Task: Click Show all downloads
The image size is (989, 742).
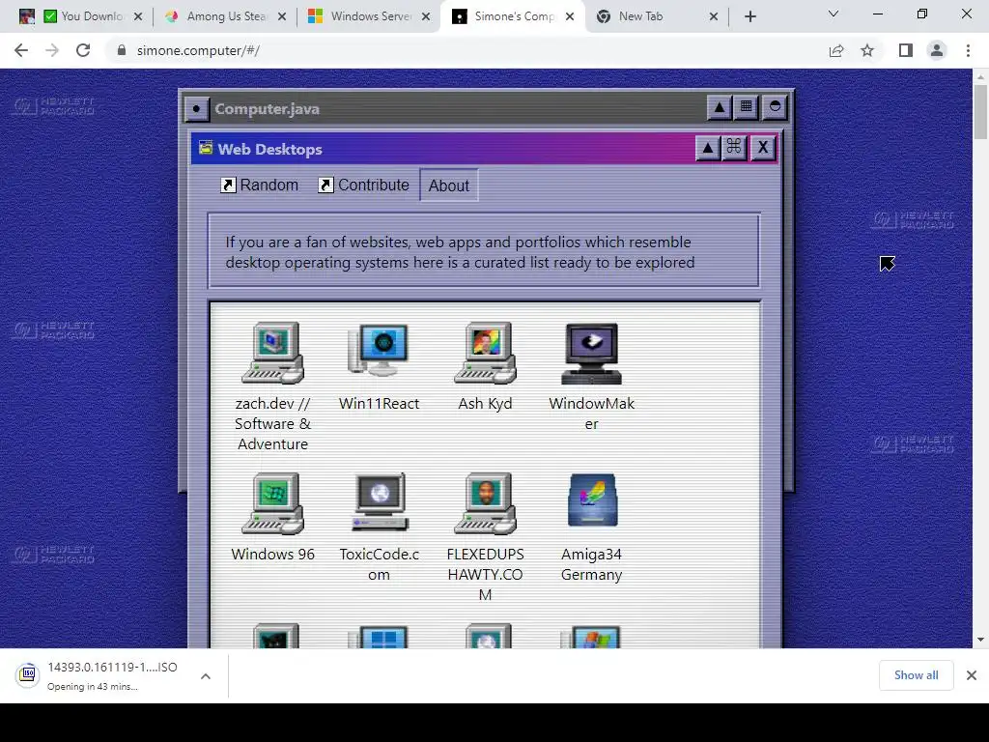Action: tap(916, 675)
